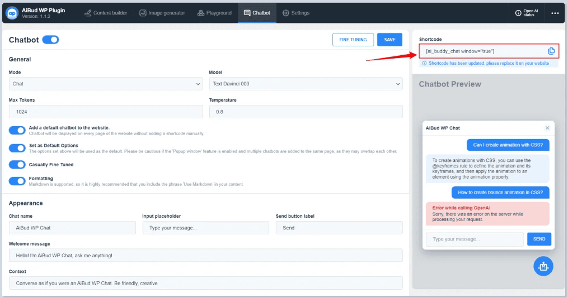Open the Mode dropdown showing Chat
This screenshot has height=298, width=568.
coord(105,84)
